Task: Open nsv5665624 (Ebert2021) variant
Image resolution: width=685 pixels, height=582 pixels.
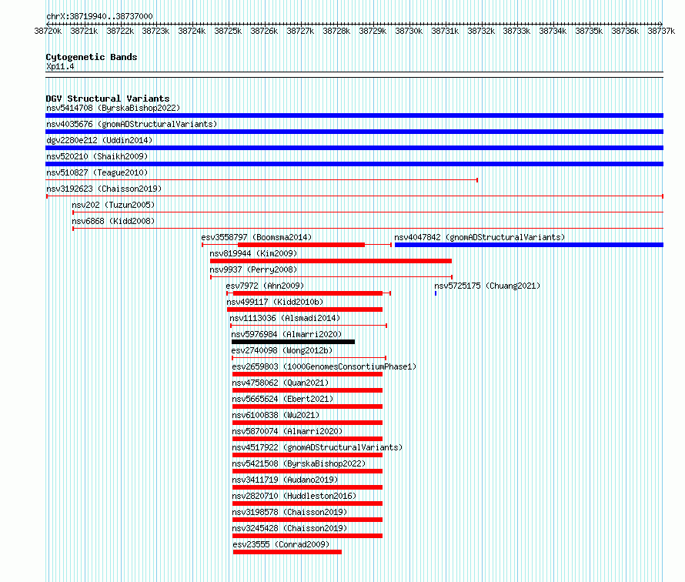Action: tap(282, 399)
